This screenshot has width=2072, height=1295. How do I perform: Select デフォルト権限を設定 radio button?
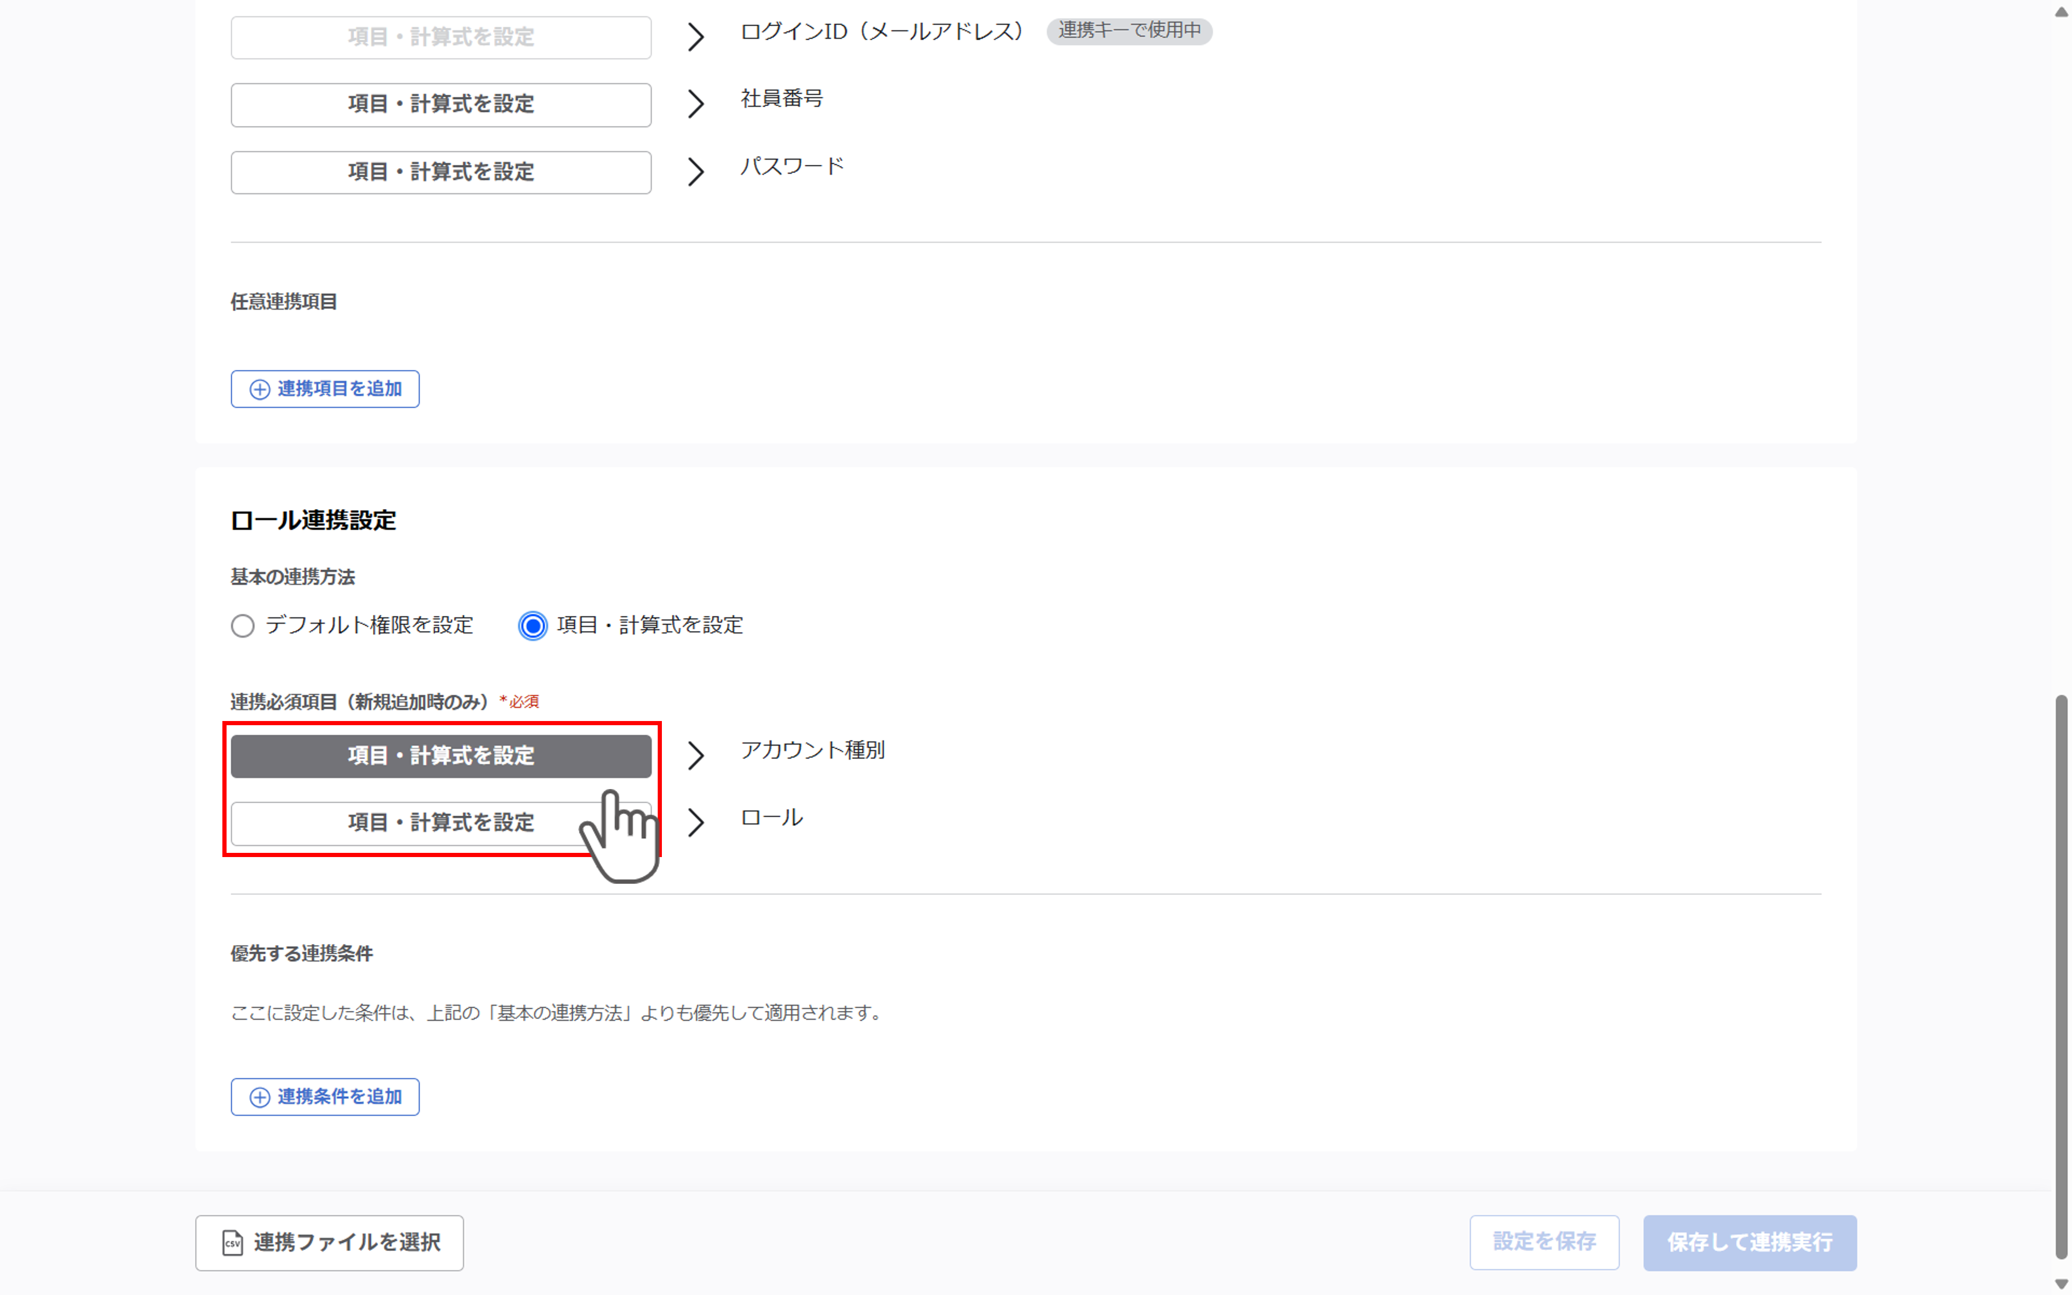tap(243, 626)
